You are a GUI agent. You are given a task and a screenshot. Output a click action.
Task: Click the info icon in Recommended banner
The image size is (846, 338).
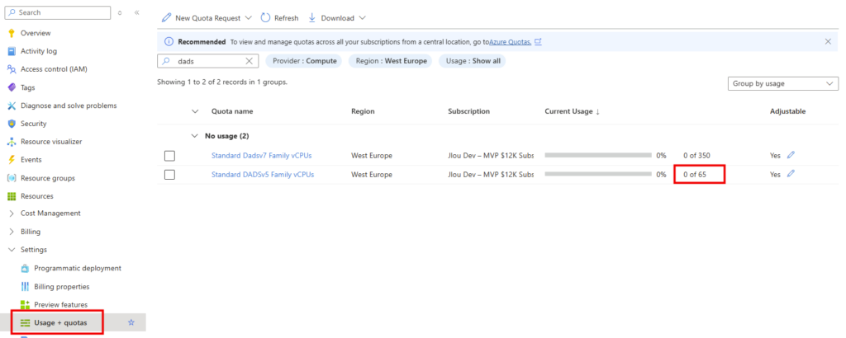point(169,41)
